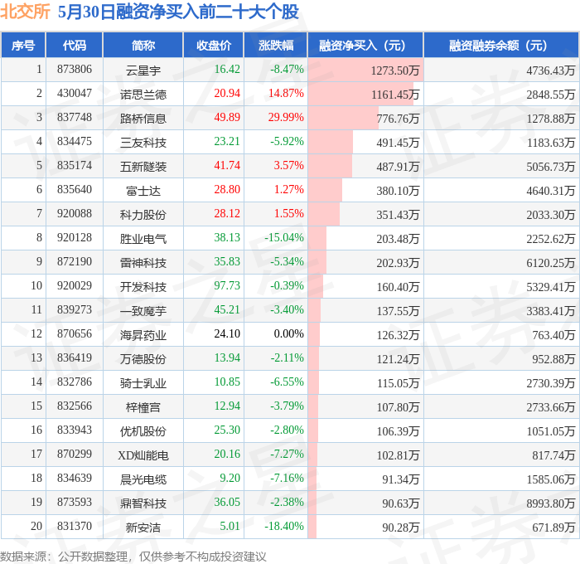
Task: Select stock name XD灿能电
Action: pyautogui.click(x=143, y=455)
